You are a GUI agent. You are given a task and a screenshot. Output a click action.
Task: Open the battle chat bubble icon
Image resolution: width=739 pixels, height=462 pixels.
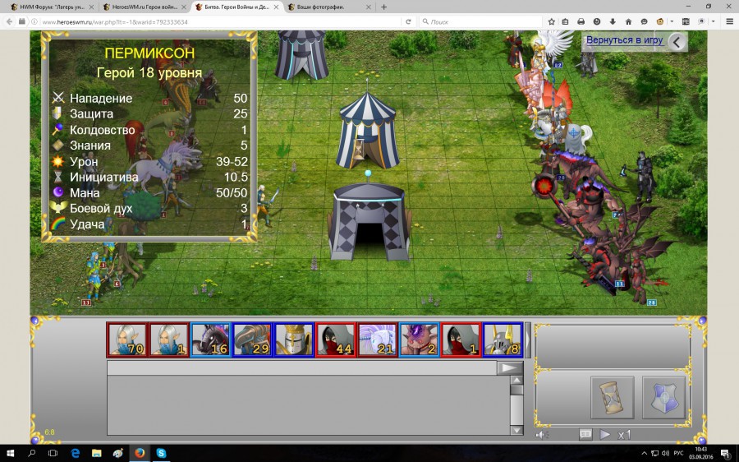[x=585, y=434]
